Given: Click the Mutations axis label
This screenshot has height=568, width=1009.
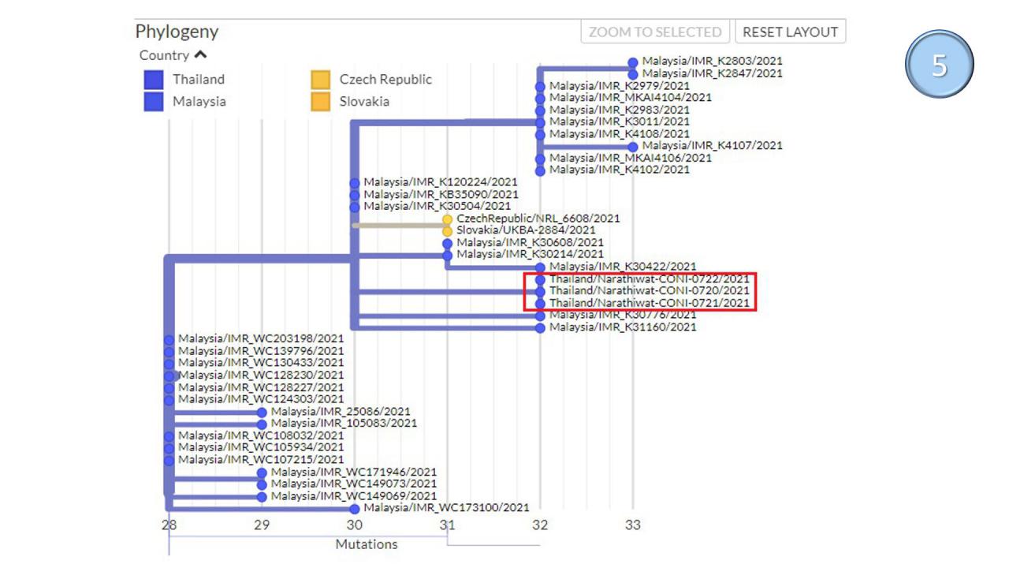Looking at the screenshot, I should [367, 544].
